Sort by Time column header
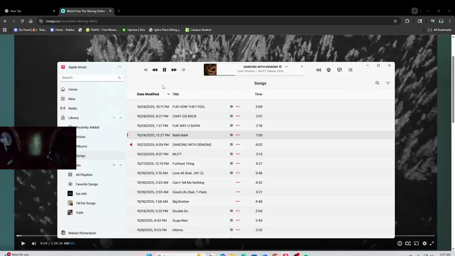The image size is (455, 256). pyautogui.click(x=258, y=94)
